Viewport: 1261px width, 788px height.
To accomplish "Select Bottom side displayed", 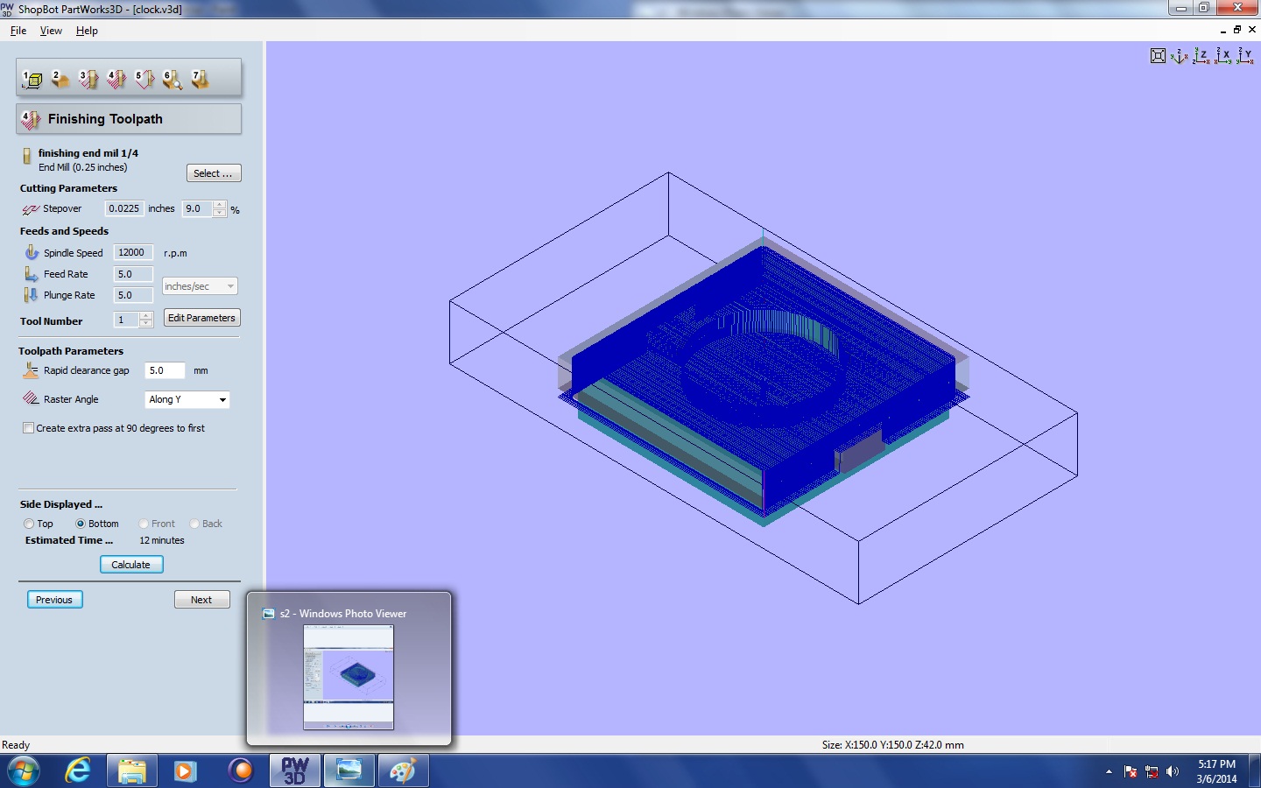I will point(81,524).
